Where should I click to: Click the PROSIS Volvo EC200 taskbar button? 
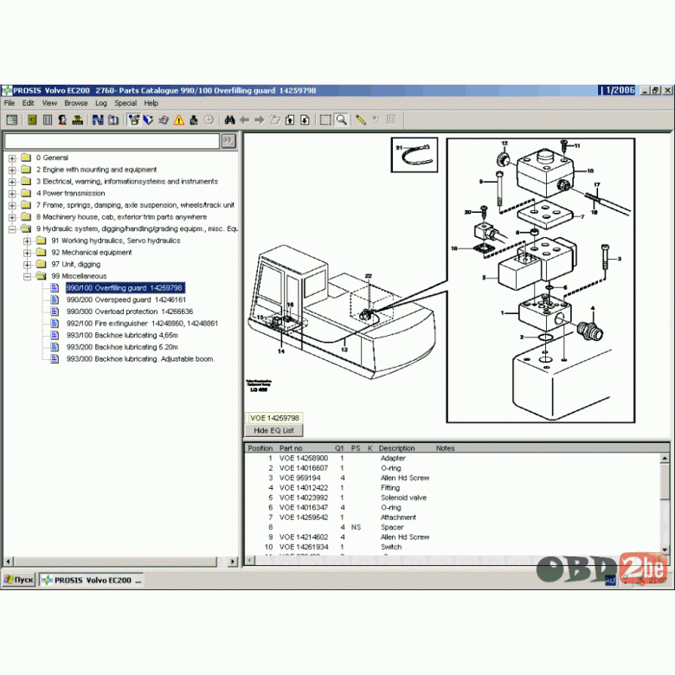92,580
